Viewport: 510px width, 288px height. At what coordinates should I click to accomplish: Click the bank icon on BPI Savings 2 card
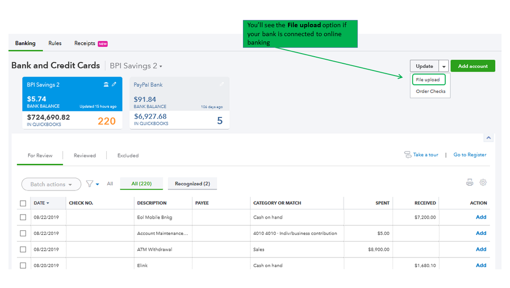click(106, 84)
